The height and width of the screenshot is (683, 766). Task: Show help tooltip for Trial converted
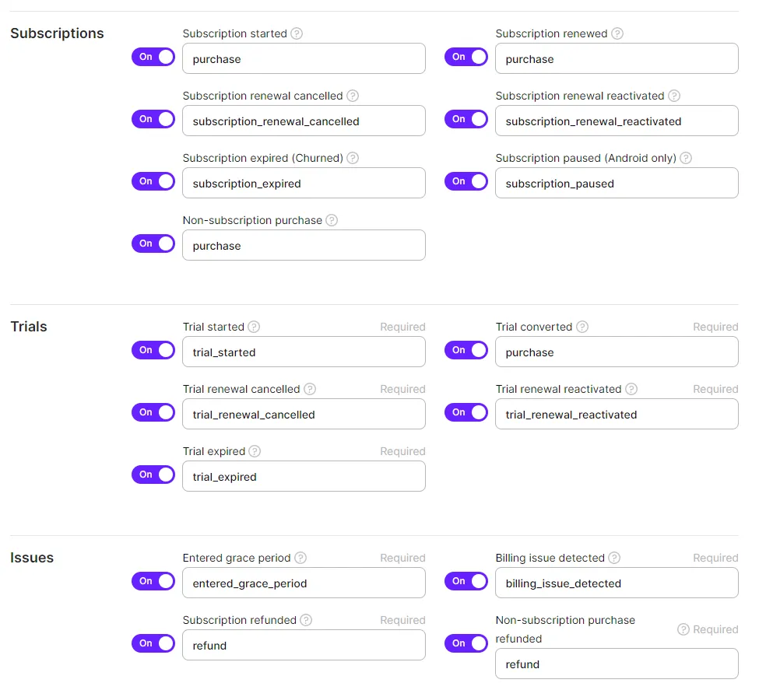tap(582, 327)
